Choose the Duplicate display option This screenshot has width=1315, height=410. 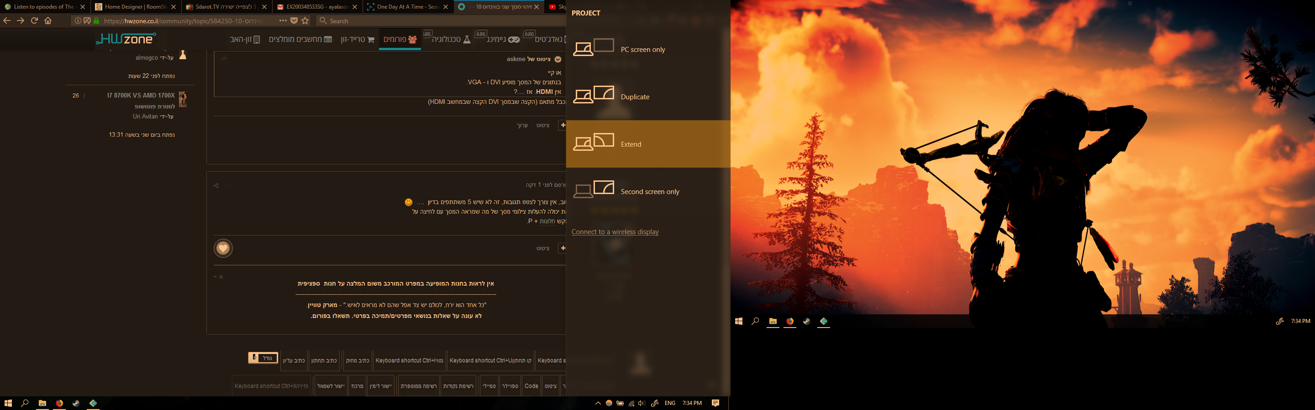[648, 97]
